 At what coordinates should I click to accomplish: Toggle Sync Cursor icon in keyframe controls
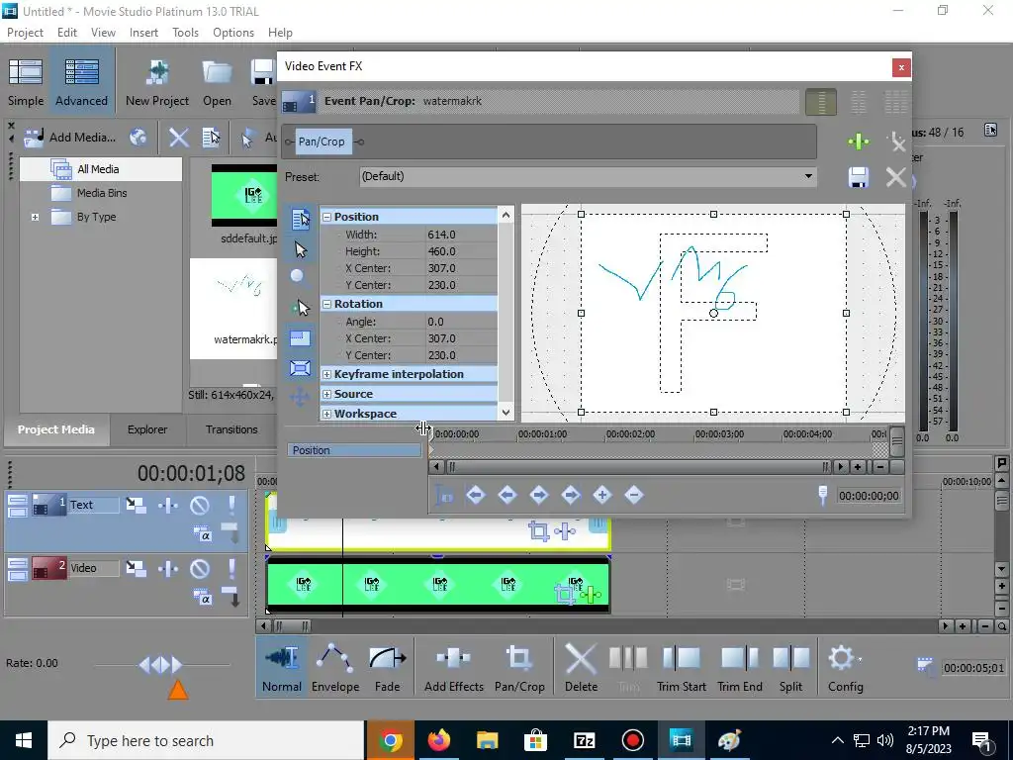(444, 496)
